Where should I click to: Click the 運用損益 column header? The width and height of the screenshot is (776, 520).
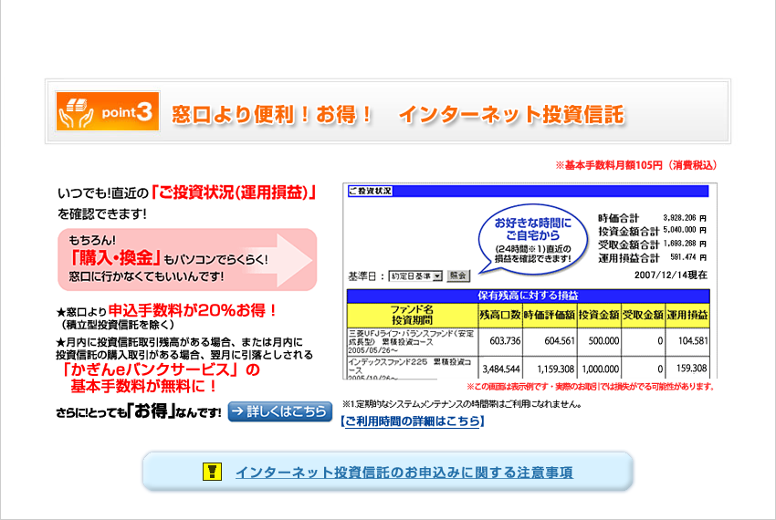tap(687, 315)
